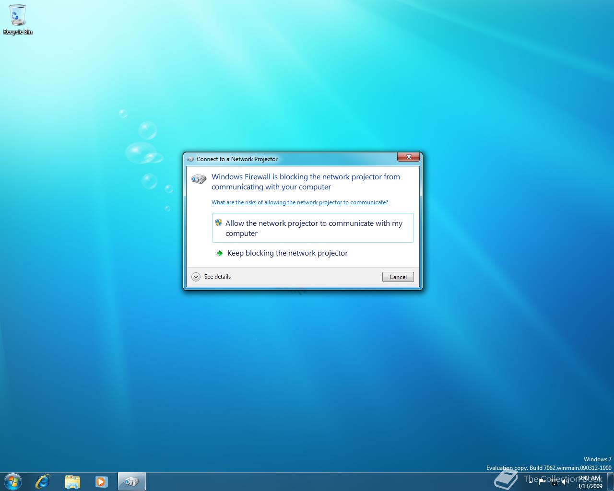Launch Internet Explorer from the taskbar
Image resolution: width=614 pixels, height=491 pixels.
pos(43,481)
